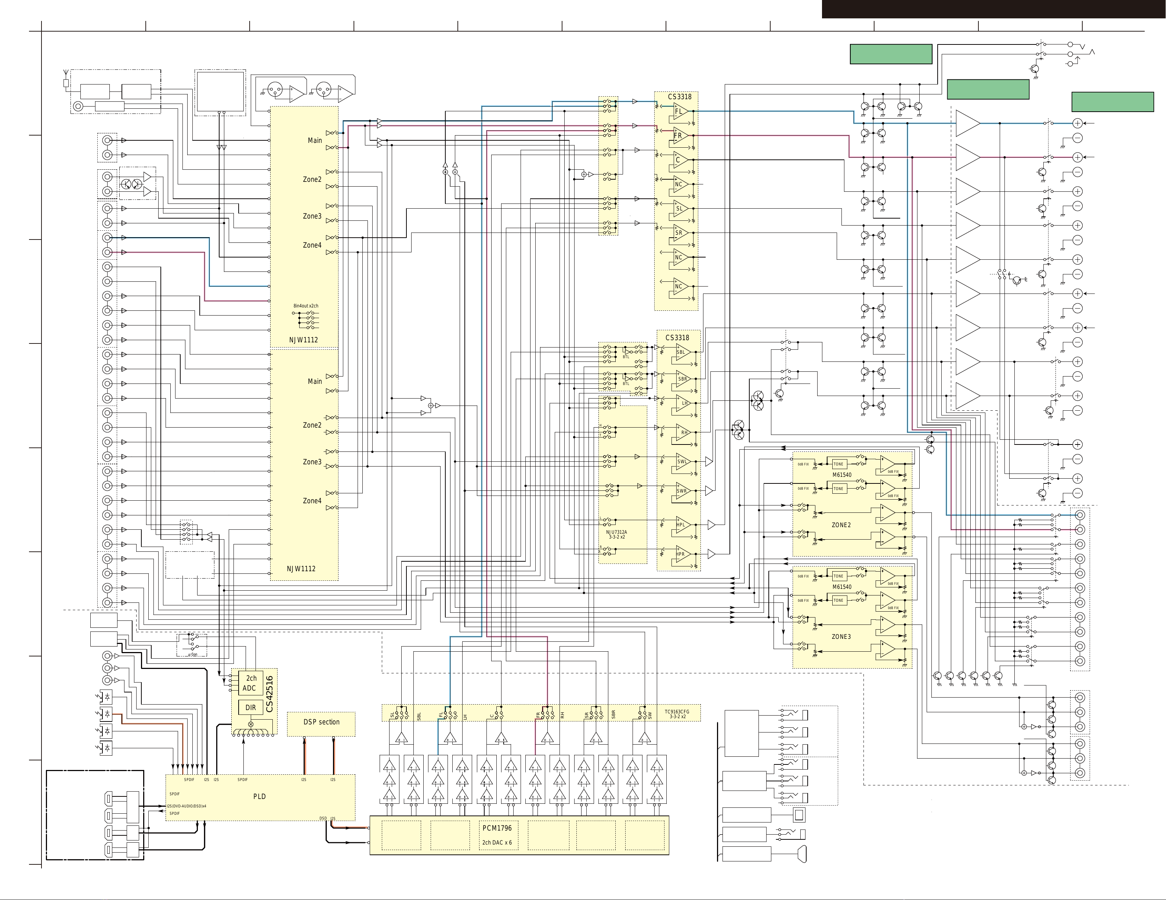Click the PLD block label
Viewport: 1166px width, 900px height.
[x=260, y=796]
